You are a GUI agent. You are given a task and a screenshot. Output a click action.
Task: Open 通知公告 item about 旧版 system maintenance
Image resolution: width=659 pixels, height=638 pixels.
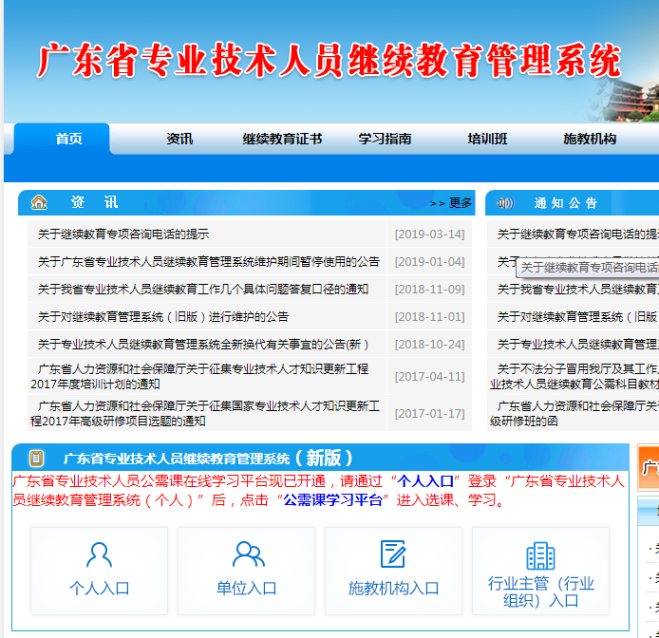pyautogui.click(x=578, y=317)
